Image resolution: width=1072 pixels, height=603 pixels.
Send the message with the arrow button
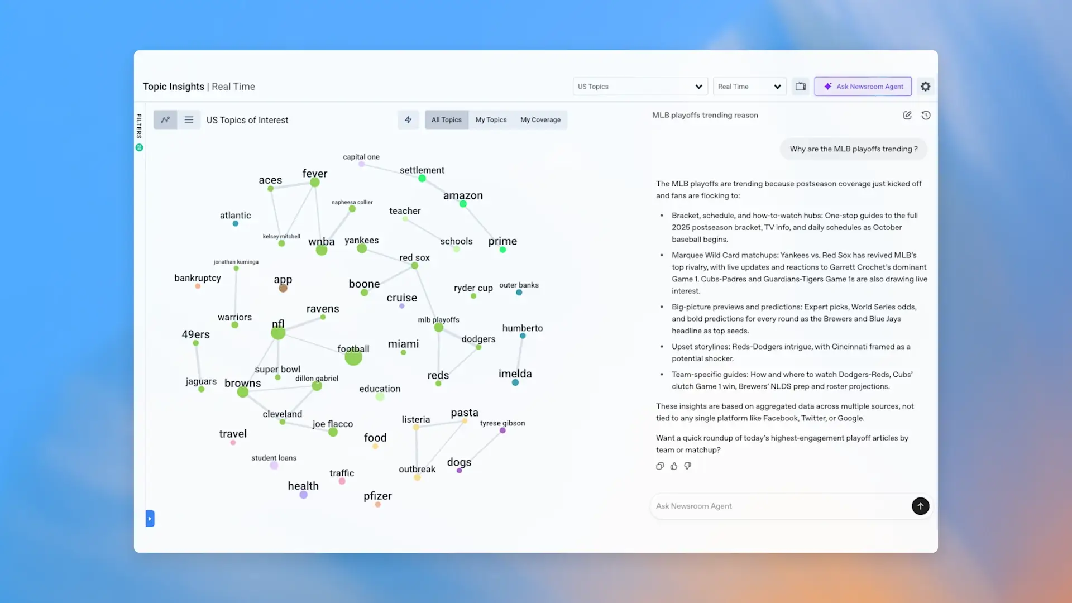(920, 506)
